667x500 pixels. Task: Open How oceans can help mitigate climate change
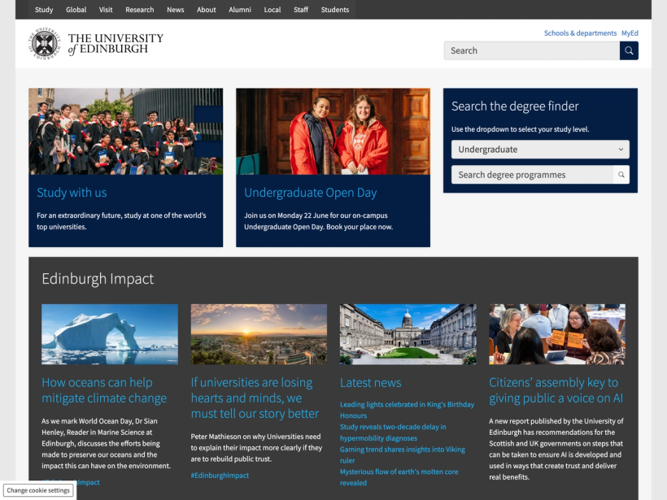pyautogui.click(x=104, y=390)
